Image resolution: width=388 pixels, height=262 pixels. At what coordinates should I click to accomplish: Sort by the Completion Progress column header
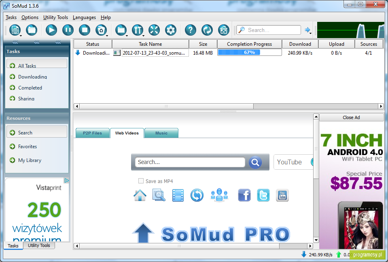[249, 44]
